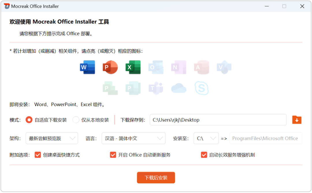Disable 启动长效服务增强机制 checkbox
This screenshot has width=312, height=193.
coord(204,155)
